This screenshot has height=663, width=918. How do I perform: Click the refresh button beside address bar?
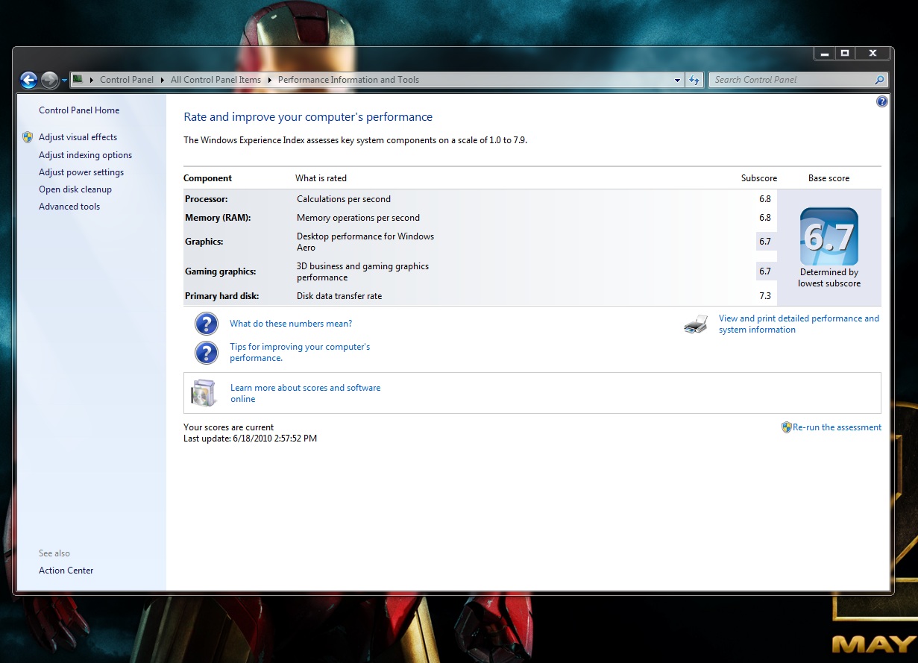tap(694, 80)
